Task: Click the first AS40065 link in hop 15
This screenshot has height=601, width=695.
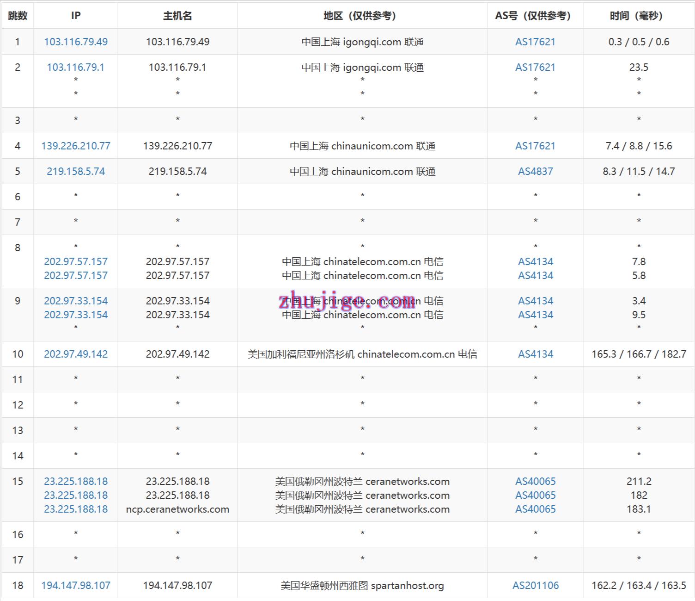Action: [x=535, y=481]
